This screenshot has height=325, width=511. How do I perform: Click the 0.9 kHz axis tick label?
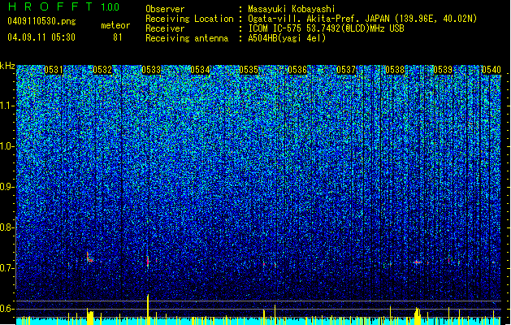[x=6, y=187]
